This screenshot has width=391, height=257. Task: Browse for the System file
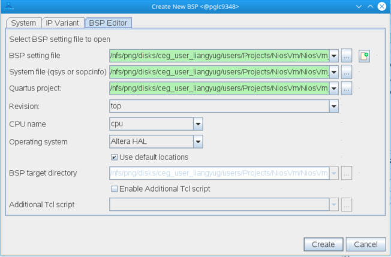click(347, 72)
